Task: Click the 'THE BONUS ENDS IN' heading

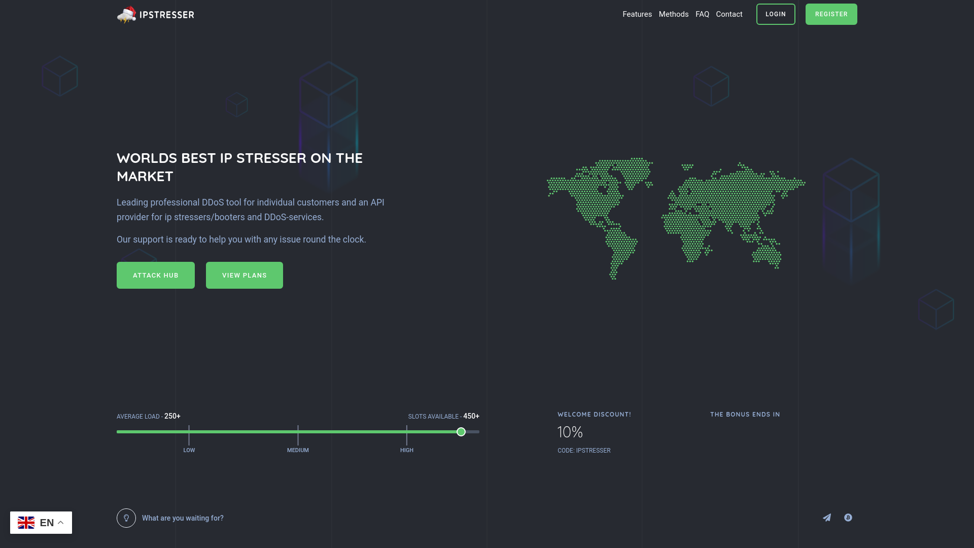Action: pos(745,415)
